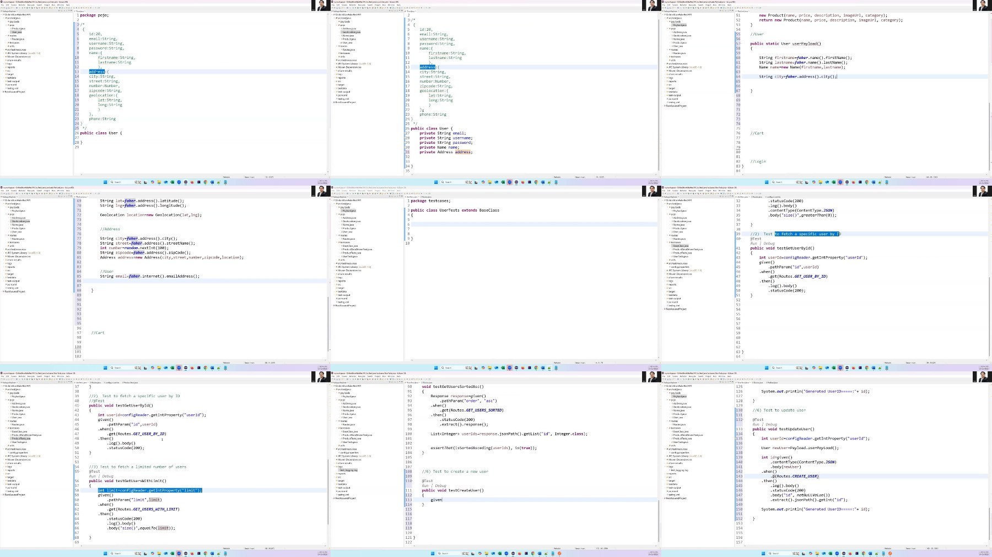Click Debug link above testUpdateUser()

[771, 425]
